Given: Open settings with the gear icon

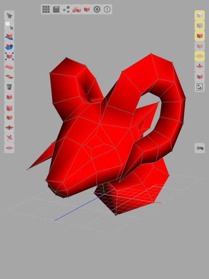Looking at the screenshot, I should pyautogui.click(x=97, y=9).
